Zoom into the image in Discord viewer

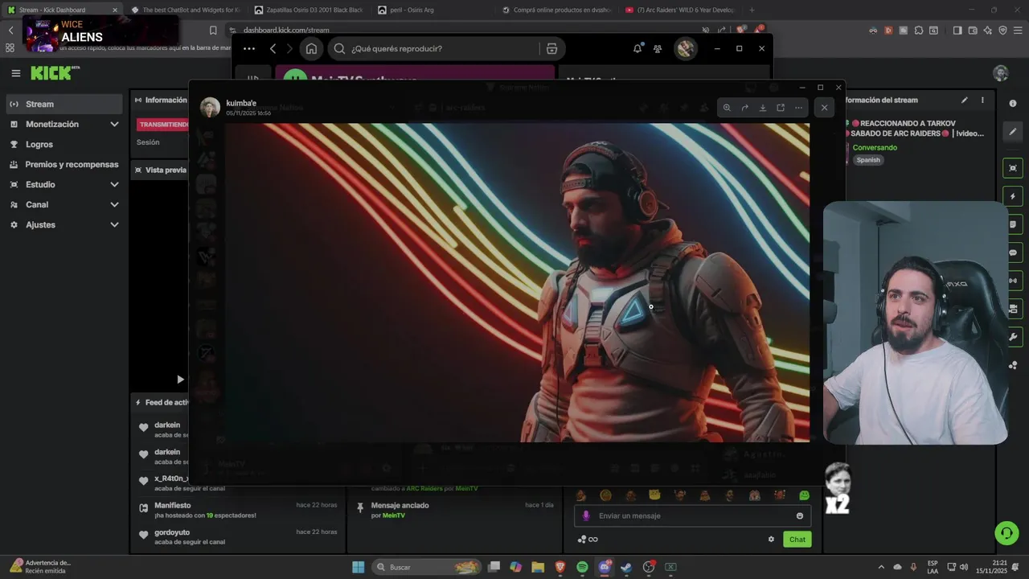[727, 108]
